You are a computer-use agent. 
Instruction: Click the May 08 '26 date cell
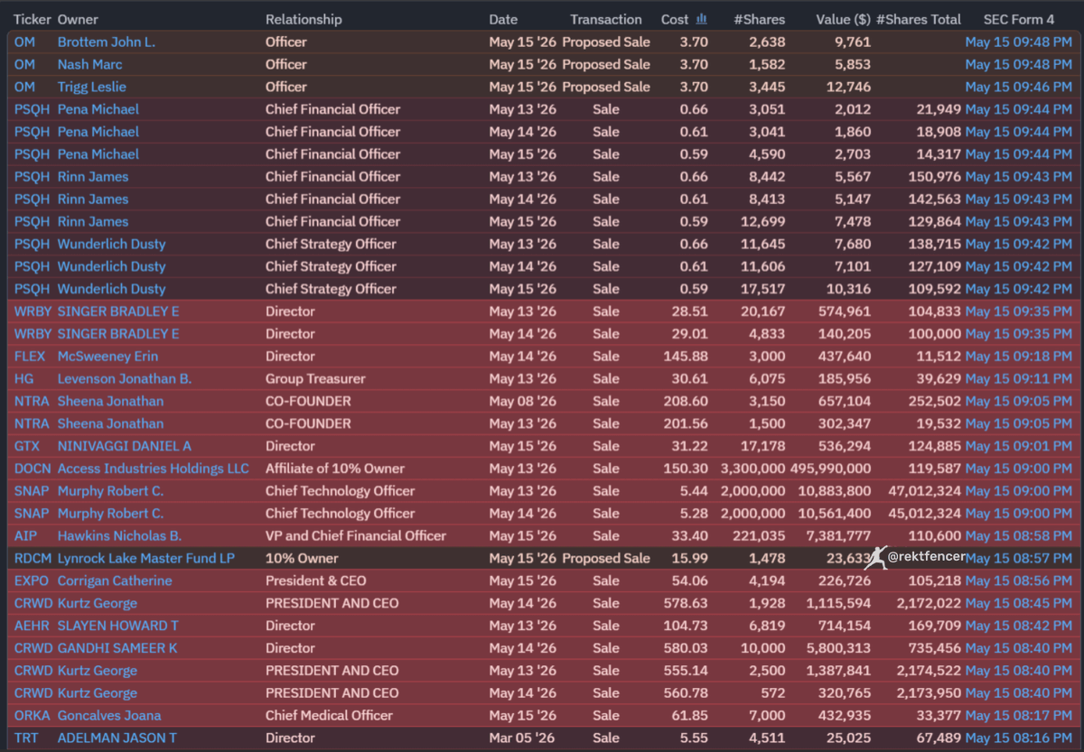tap(523, 401)
